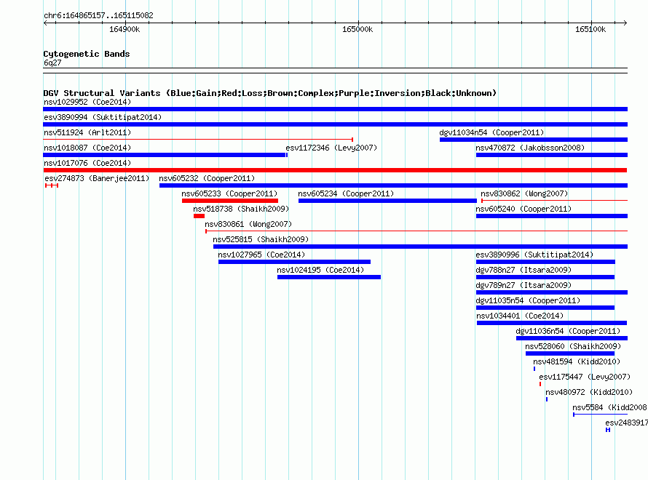Image resolution: width=648 pixels, height=480 pixels.
Task: Open nsv1018087 (Coe2014) variant details
Action: click(x=87, y=148)
